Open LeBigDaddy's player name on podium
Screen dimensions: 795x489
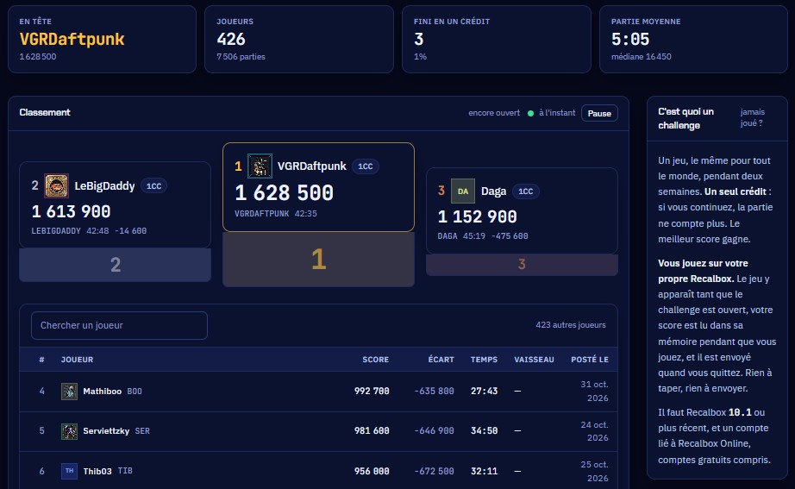[x=104, y=186]
